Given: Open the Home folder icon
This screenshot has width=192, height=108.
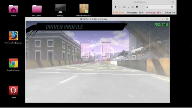Looking at the screenshot, I should coord(13,9).
